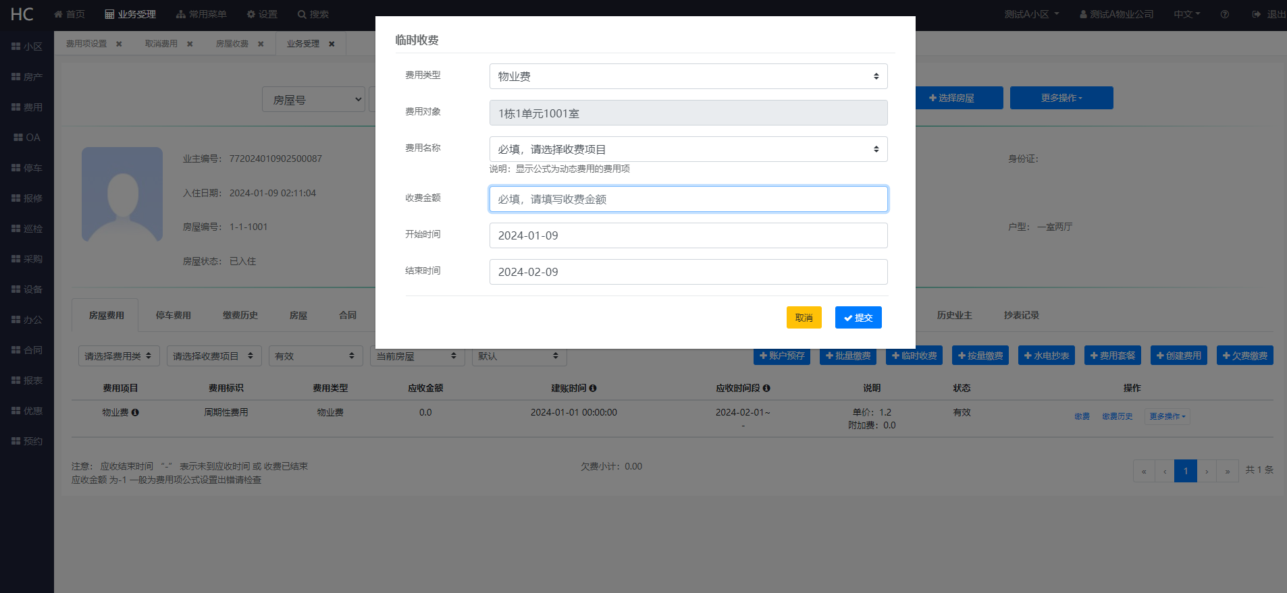Expand the 费用名称 fee item dropdown
The image size is (1287, 593).
point(687,149)
